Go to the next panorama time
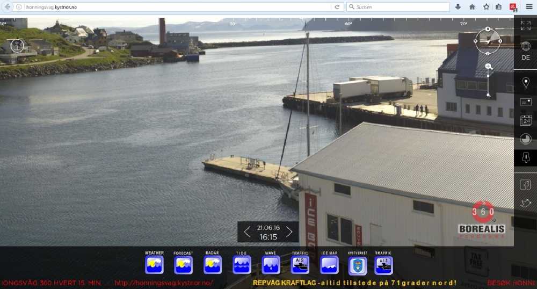Image resolution: width=537 pixels, height=289 pixels. pyautogui.click(x=289, y=232)
